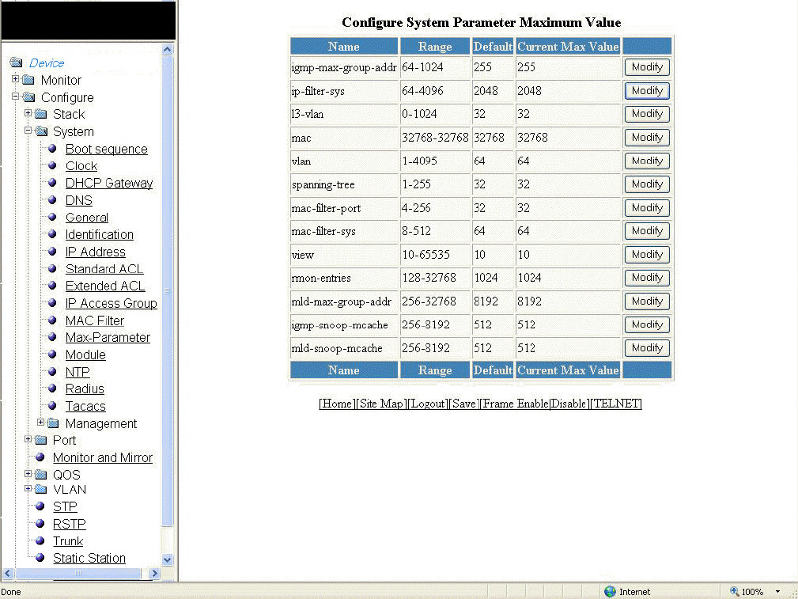Open the Site Map footer link
This screenshot has height=599, width=798.
(381, 404)
